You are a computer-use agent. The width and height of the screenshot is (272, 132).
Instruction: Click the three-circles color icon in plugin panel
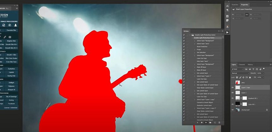coord(10,25)
